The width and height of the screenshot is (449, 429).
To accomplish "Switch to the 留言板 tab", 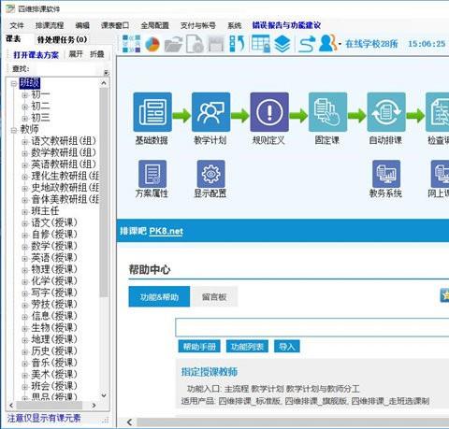I will (214, 297).
